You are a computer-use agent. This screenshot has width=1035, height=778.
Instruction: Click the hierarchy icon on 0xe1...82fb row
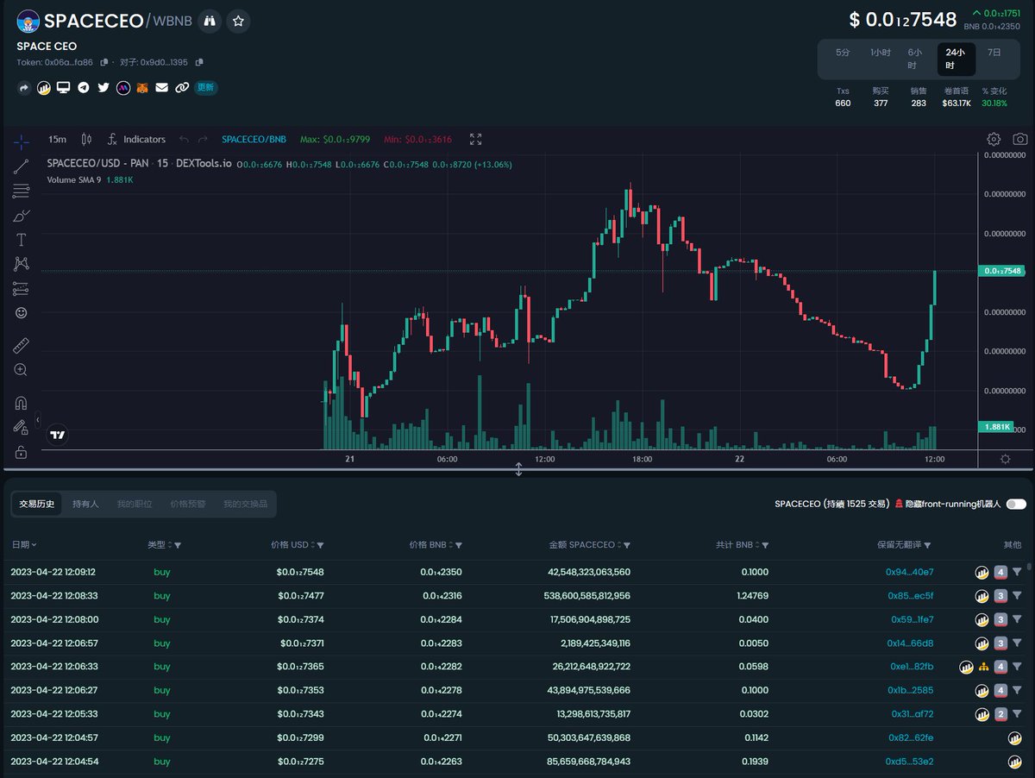click(x=983, y=667)
